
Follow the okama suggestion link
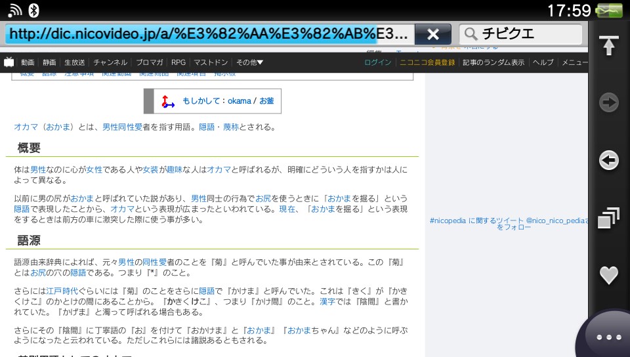240,101
